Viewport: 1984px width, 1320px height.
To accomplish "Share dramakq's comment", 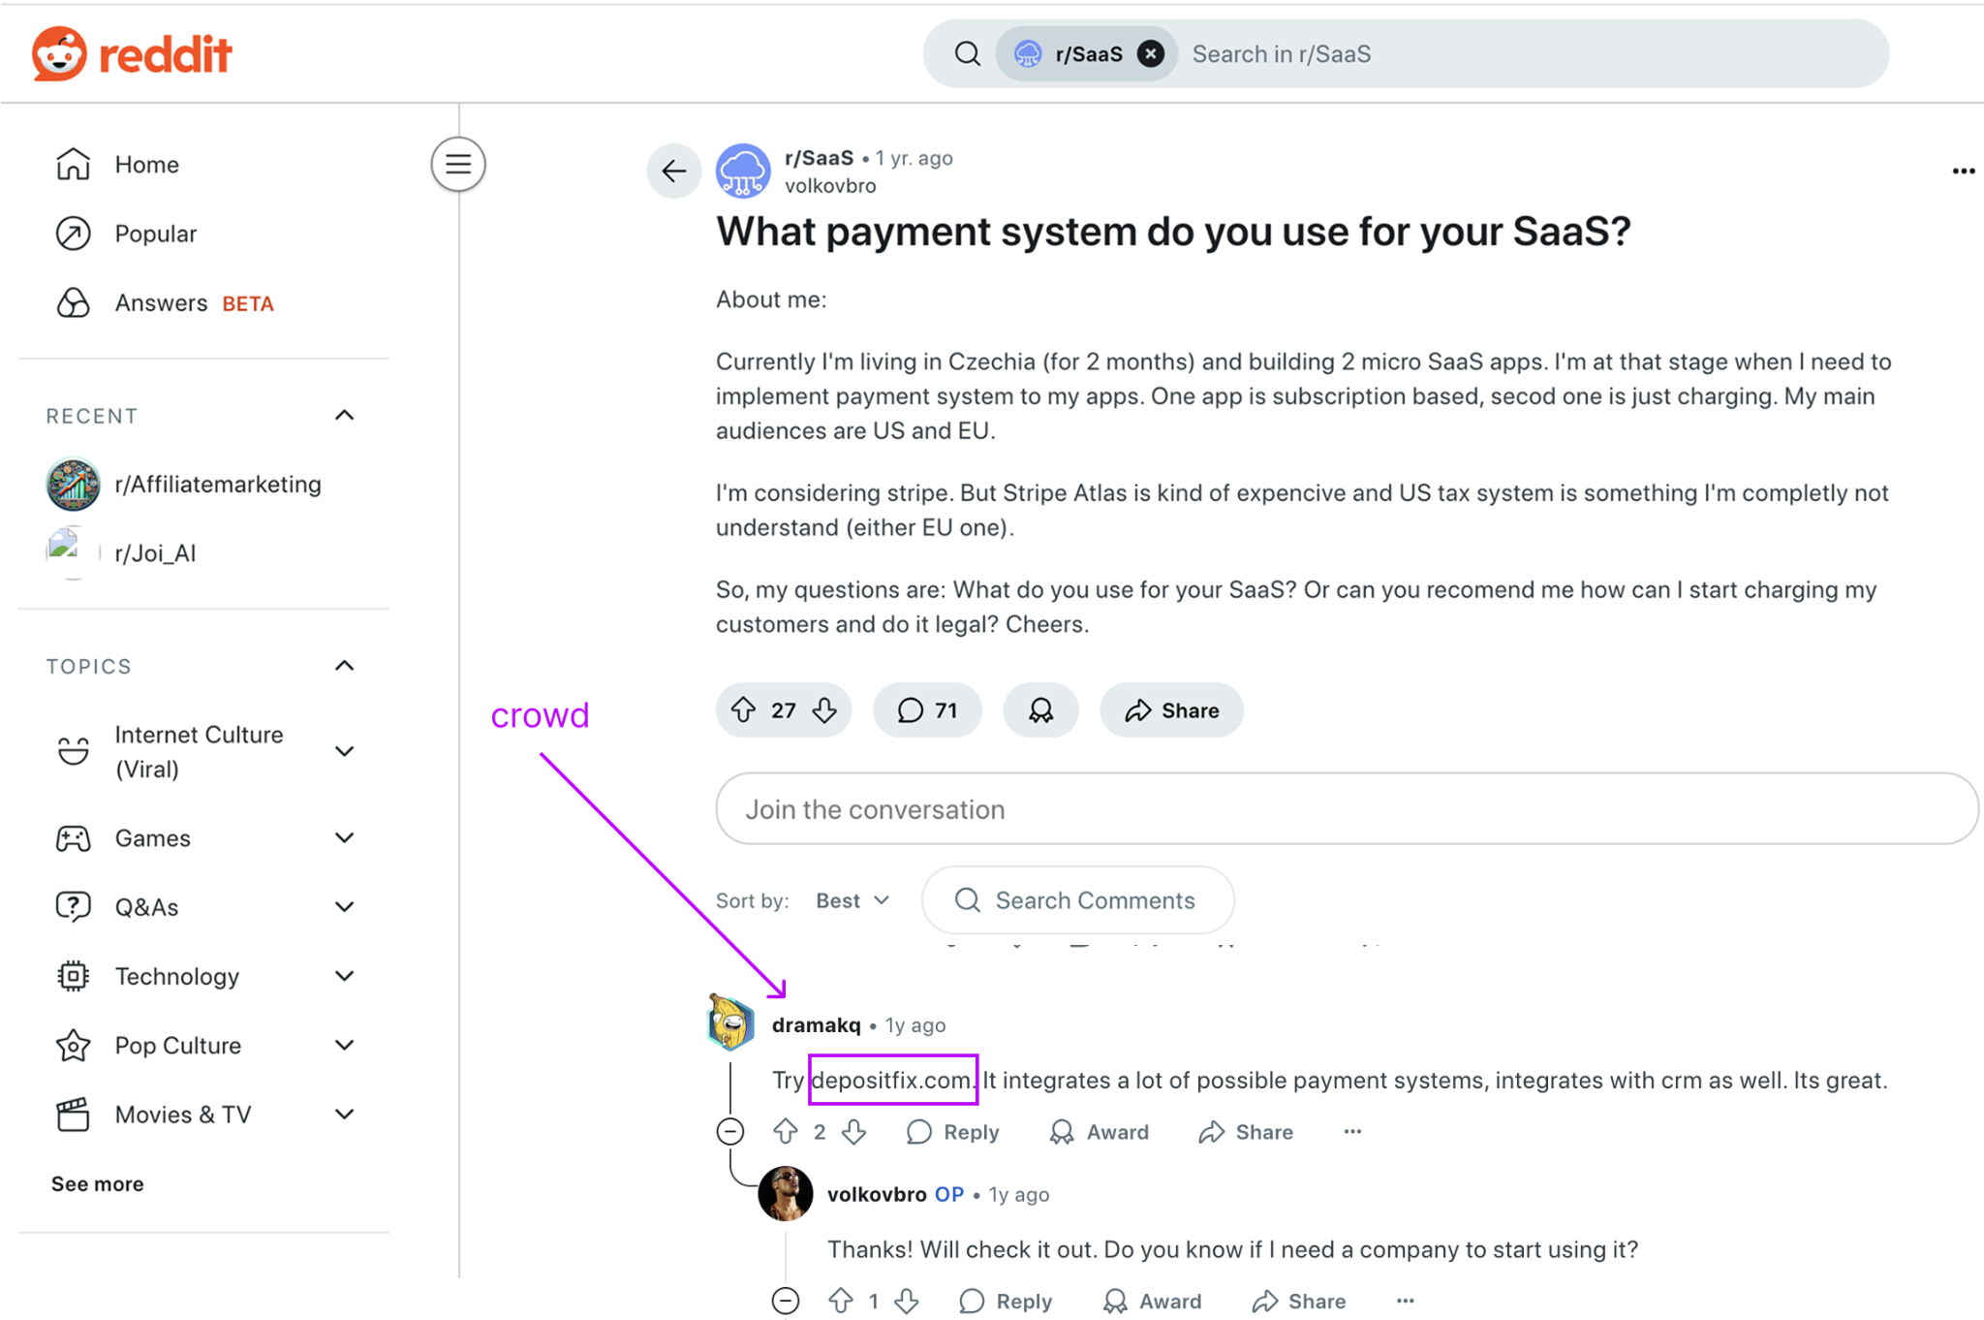I will (x=1246, y=1132).
